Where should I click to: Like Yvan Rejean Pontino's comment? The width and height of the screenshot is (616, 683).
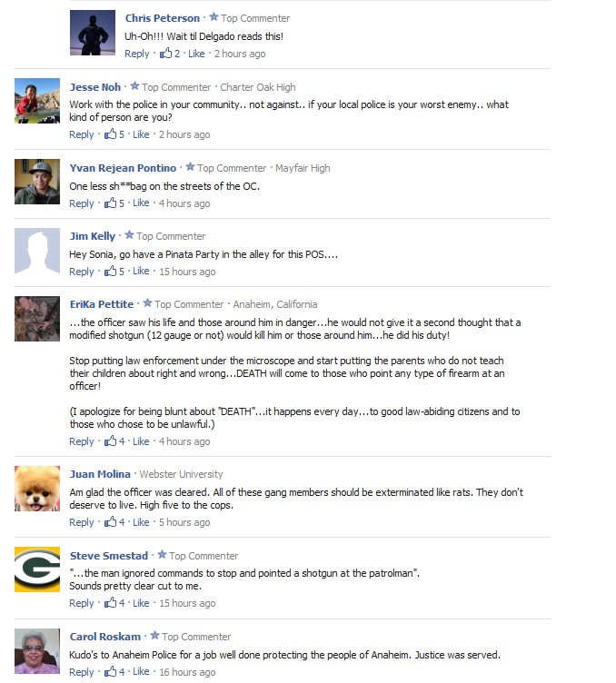point(141,203)
